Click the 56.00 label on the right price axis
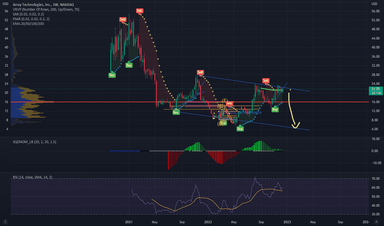384x226 pixels. (375, 11)
